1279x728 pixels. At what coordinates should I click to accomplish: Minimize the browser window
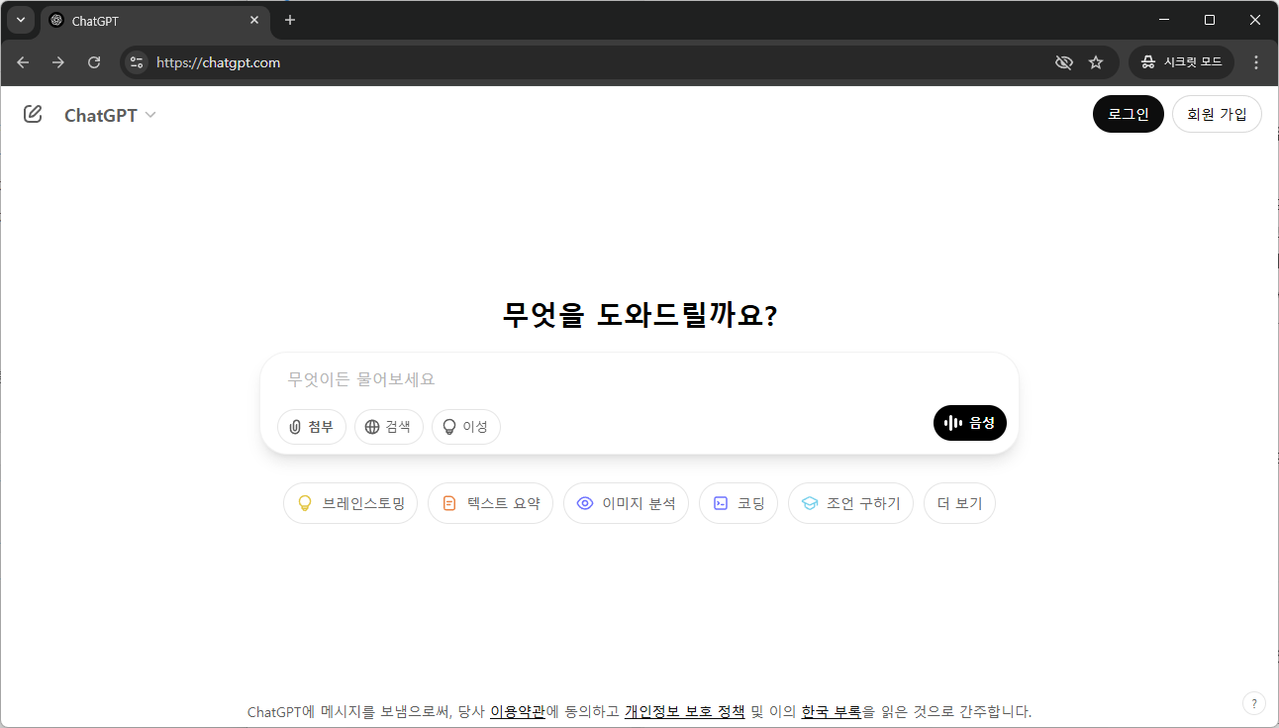(1164, 20)
